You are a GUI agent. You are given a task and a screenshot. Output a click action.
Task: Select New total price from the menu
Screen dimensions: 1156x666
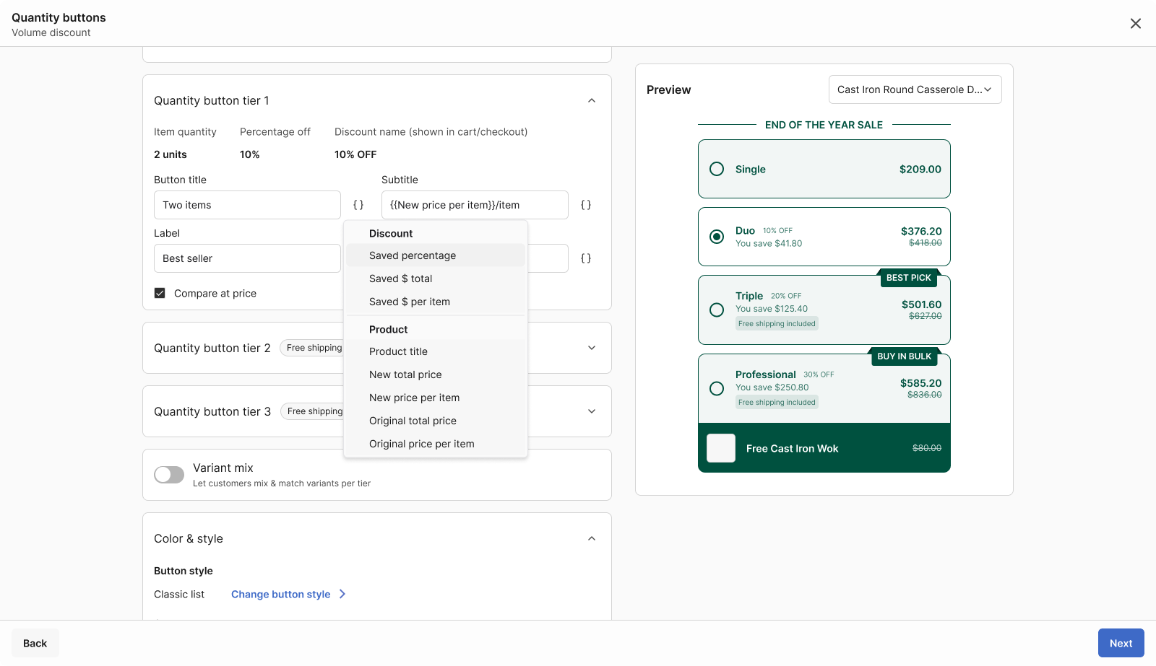(405, 374)
